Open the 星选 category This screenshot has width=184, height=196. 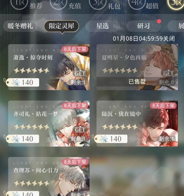point(102,26)
